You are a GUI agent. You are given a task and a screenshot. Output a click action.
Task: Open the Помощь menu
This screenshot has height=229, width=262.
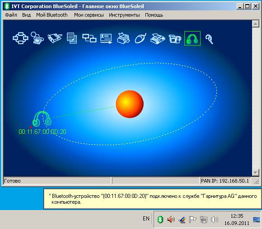(x=154, y=15)
